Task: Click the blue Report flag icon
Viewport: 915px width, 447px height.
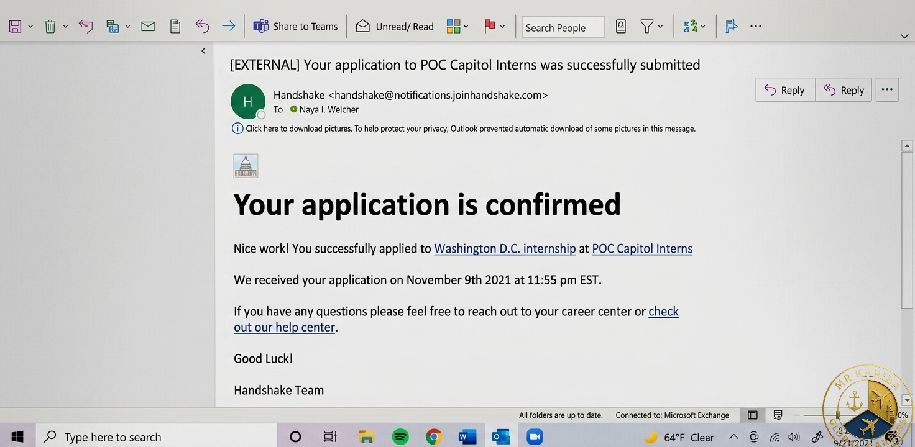Action: click(x=732, y=26)
